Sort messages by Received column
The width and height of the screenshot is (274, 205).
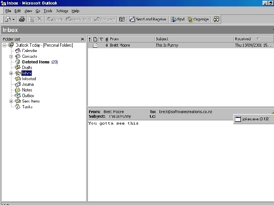pos(254,39)
